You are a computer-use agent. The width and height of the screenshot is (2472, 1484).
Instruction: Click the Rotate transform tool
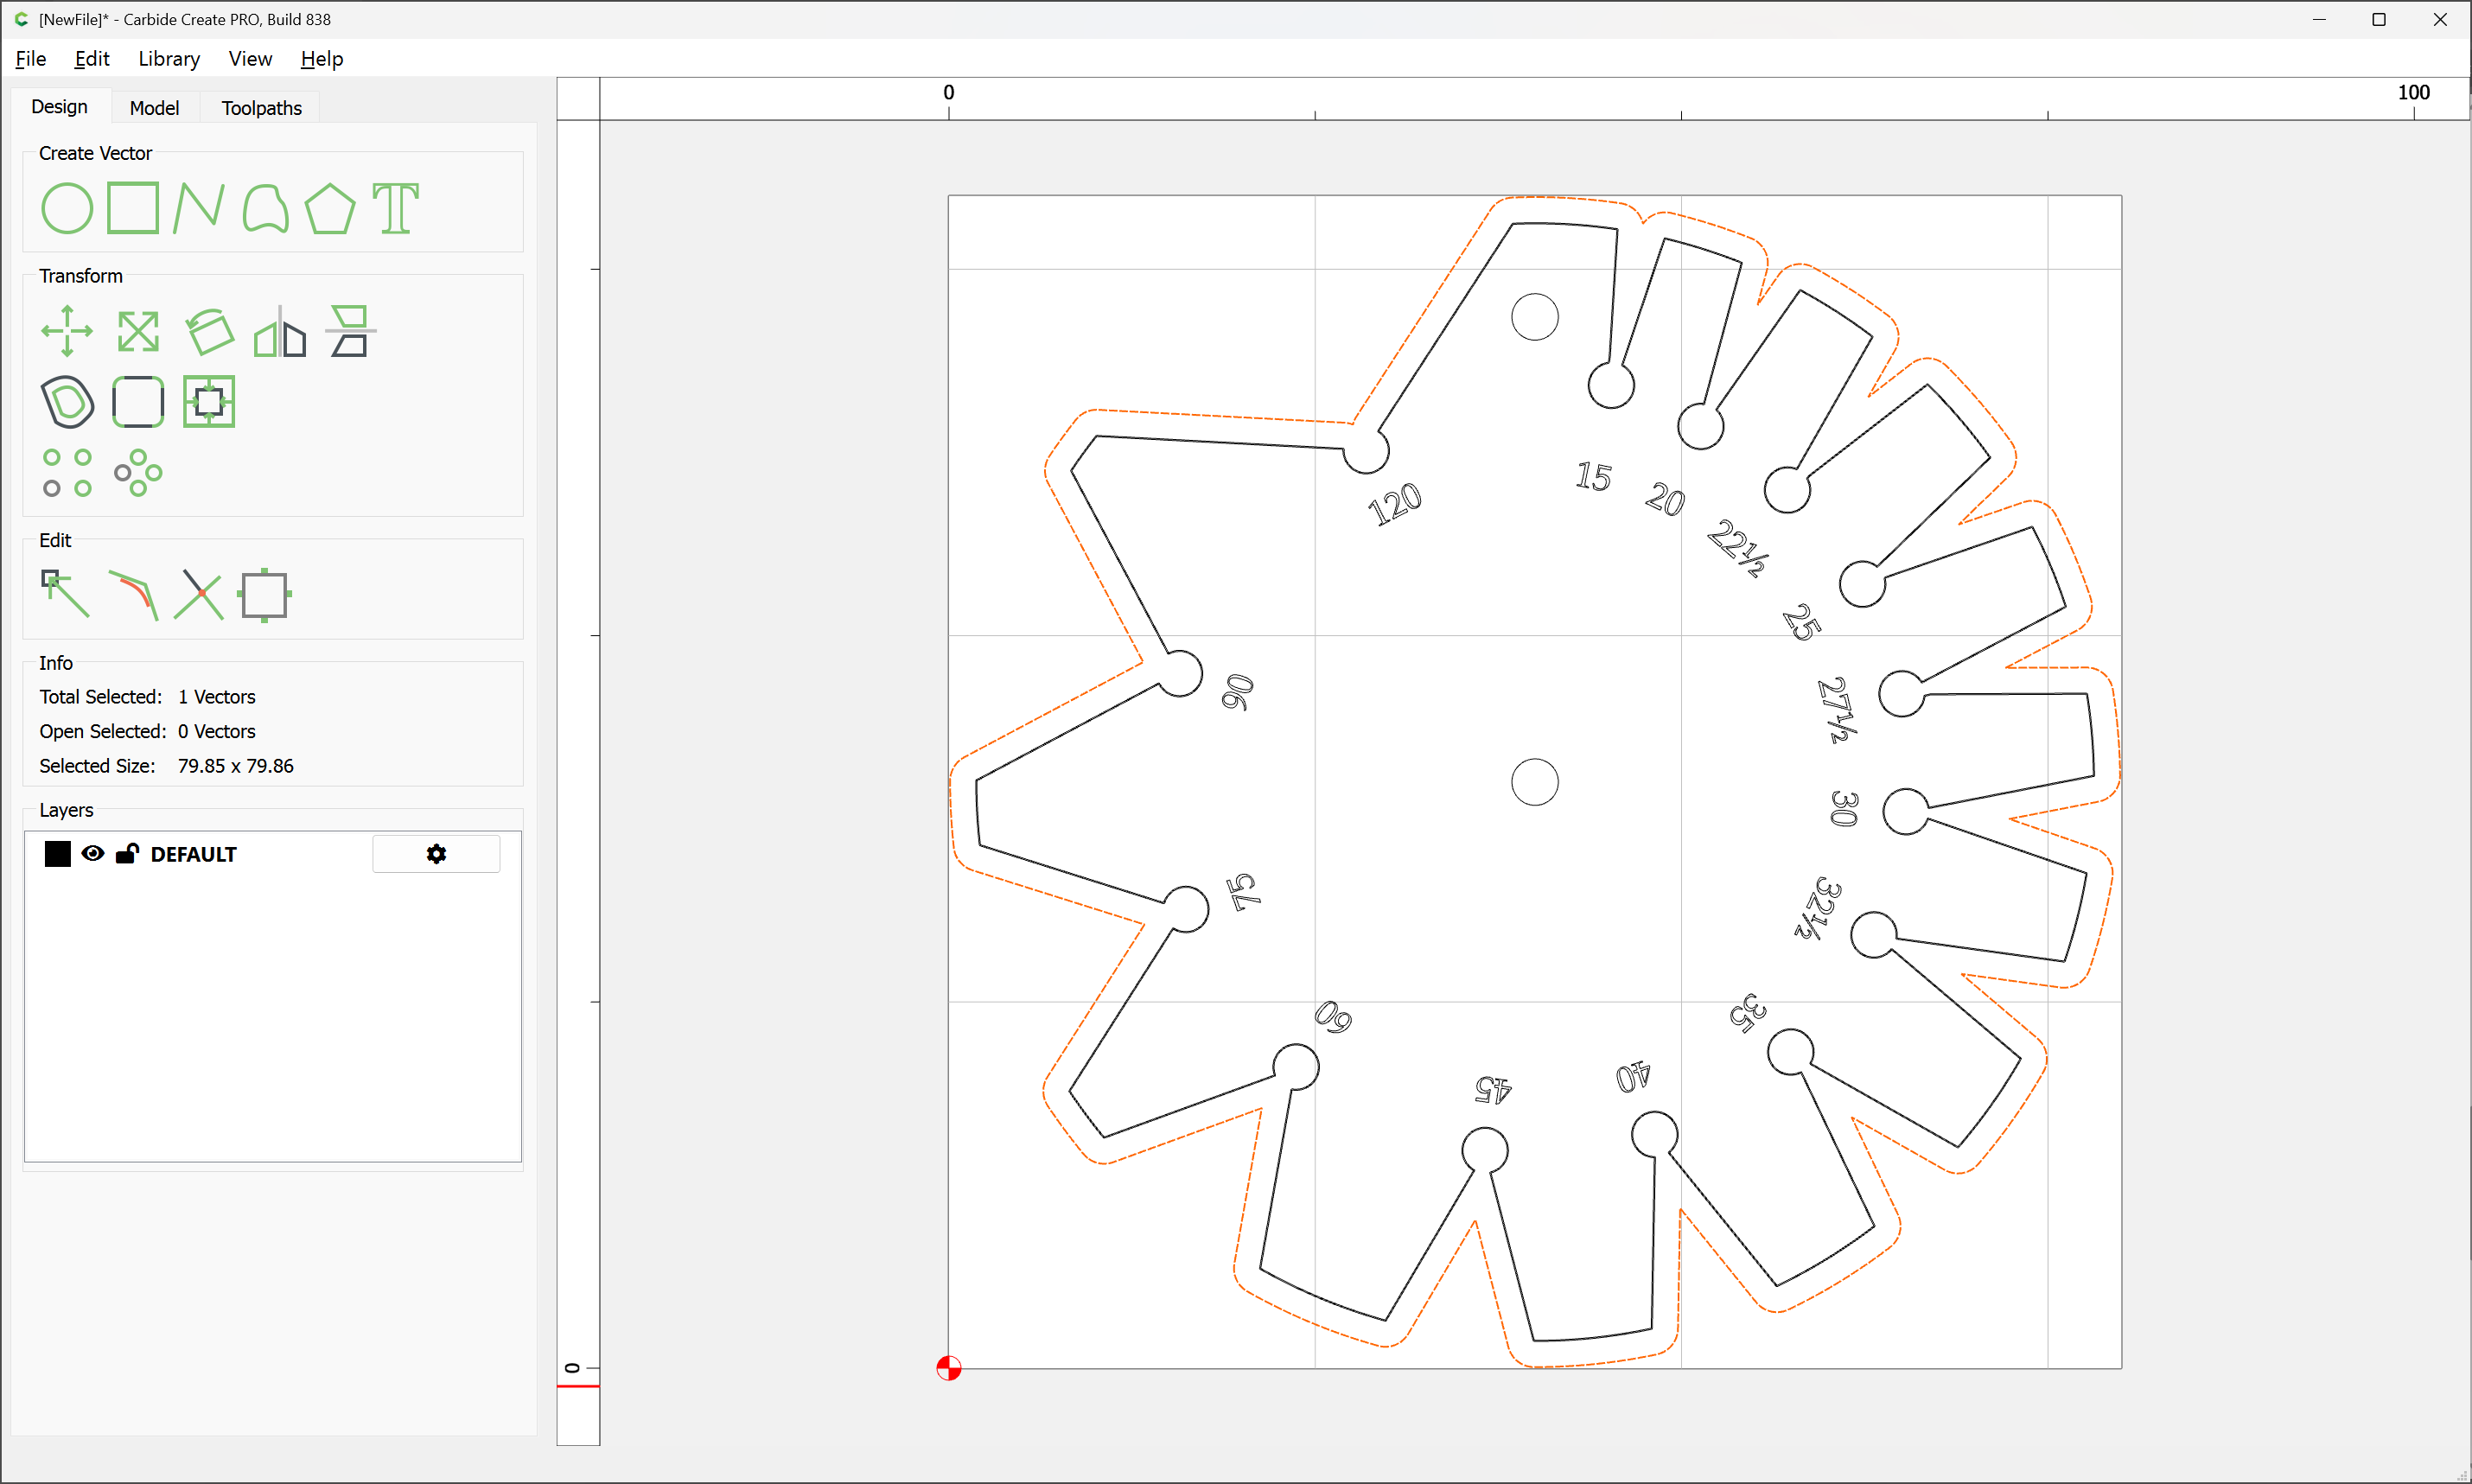pyautogui.click(x=209, y=331)
